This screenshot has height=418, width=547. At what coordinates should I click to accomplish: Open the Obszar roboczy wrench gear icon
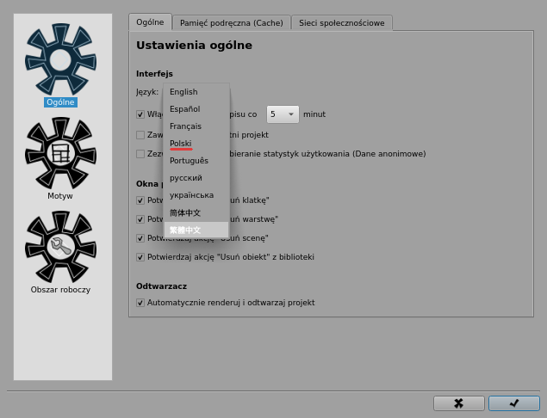point(60,247)
